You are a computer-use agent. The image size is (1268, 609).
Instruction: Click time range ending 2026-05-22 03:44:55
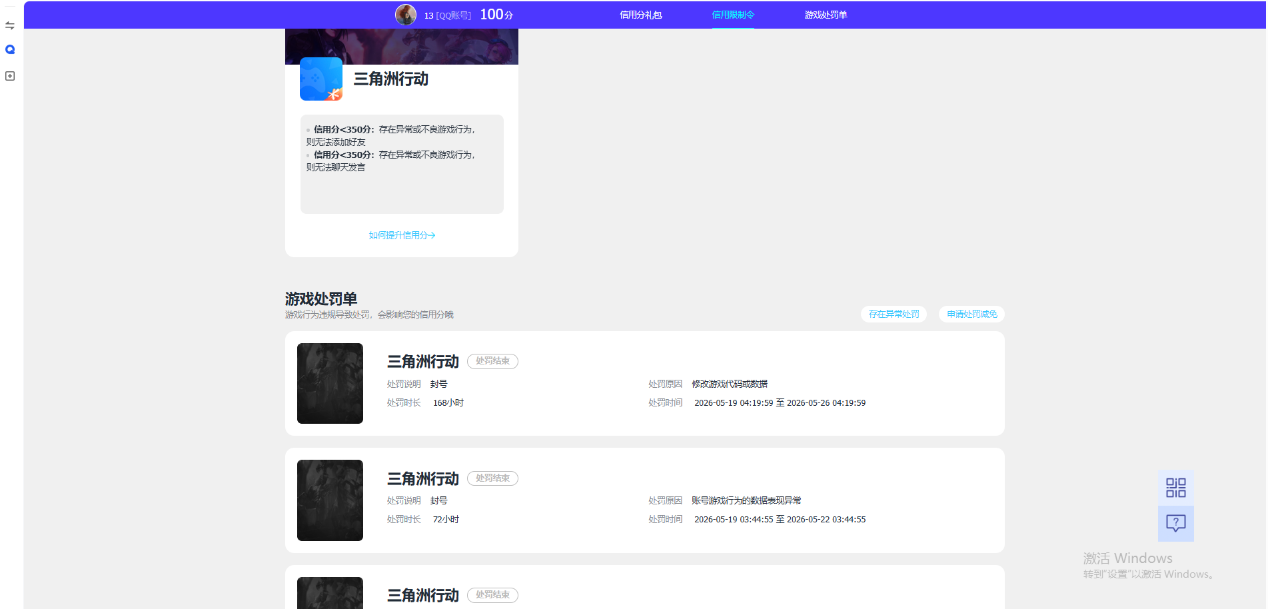pyautogui.click(x=780, y=519)
